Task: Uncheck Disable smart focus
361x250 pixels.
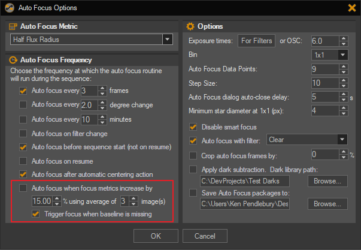Action: click(193, 127)
